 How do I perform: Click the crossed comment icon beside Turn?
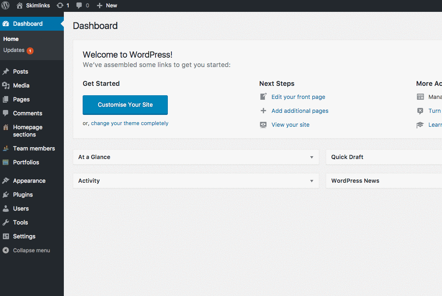tap(420, 111)
